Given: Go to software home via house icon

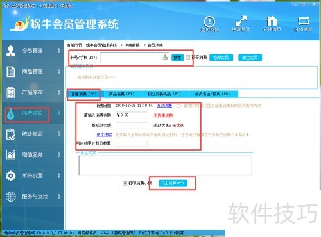Looking at the screenshot, I should pyautogui.click(x=272, y=21).
